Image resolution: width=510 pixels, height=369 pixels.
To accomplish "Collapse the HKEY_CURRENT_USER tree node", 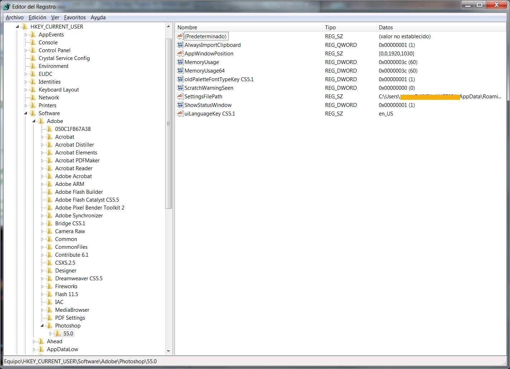I will coord(18,27).
